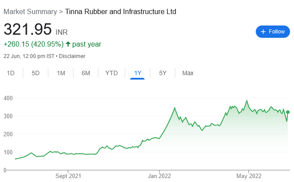The image size is (294, 182).
Task: Click the plus icon in Follow button
Action: pyautogui.click(x=263, y=32)
